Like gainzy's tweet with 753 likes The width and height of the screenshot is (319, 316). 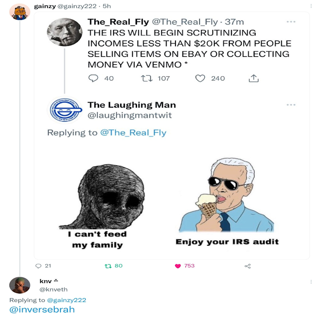[177, 266]
